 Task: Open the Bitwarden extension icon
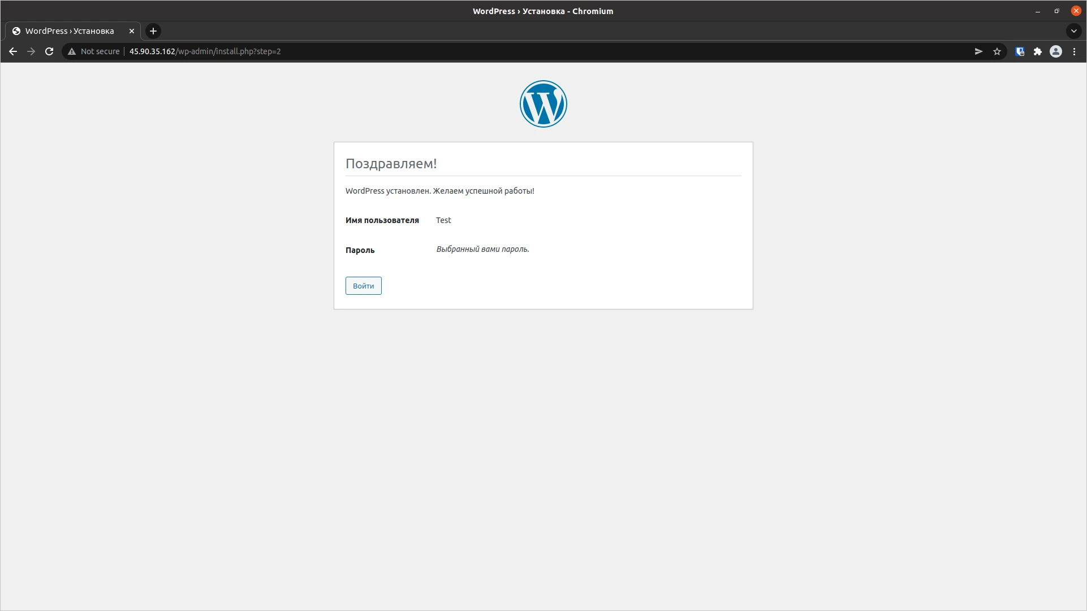pos(1020,51)
